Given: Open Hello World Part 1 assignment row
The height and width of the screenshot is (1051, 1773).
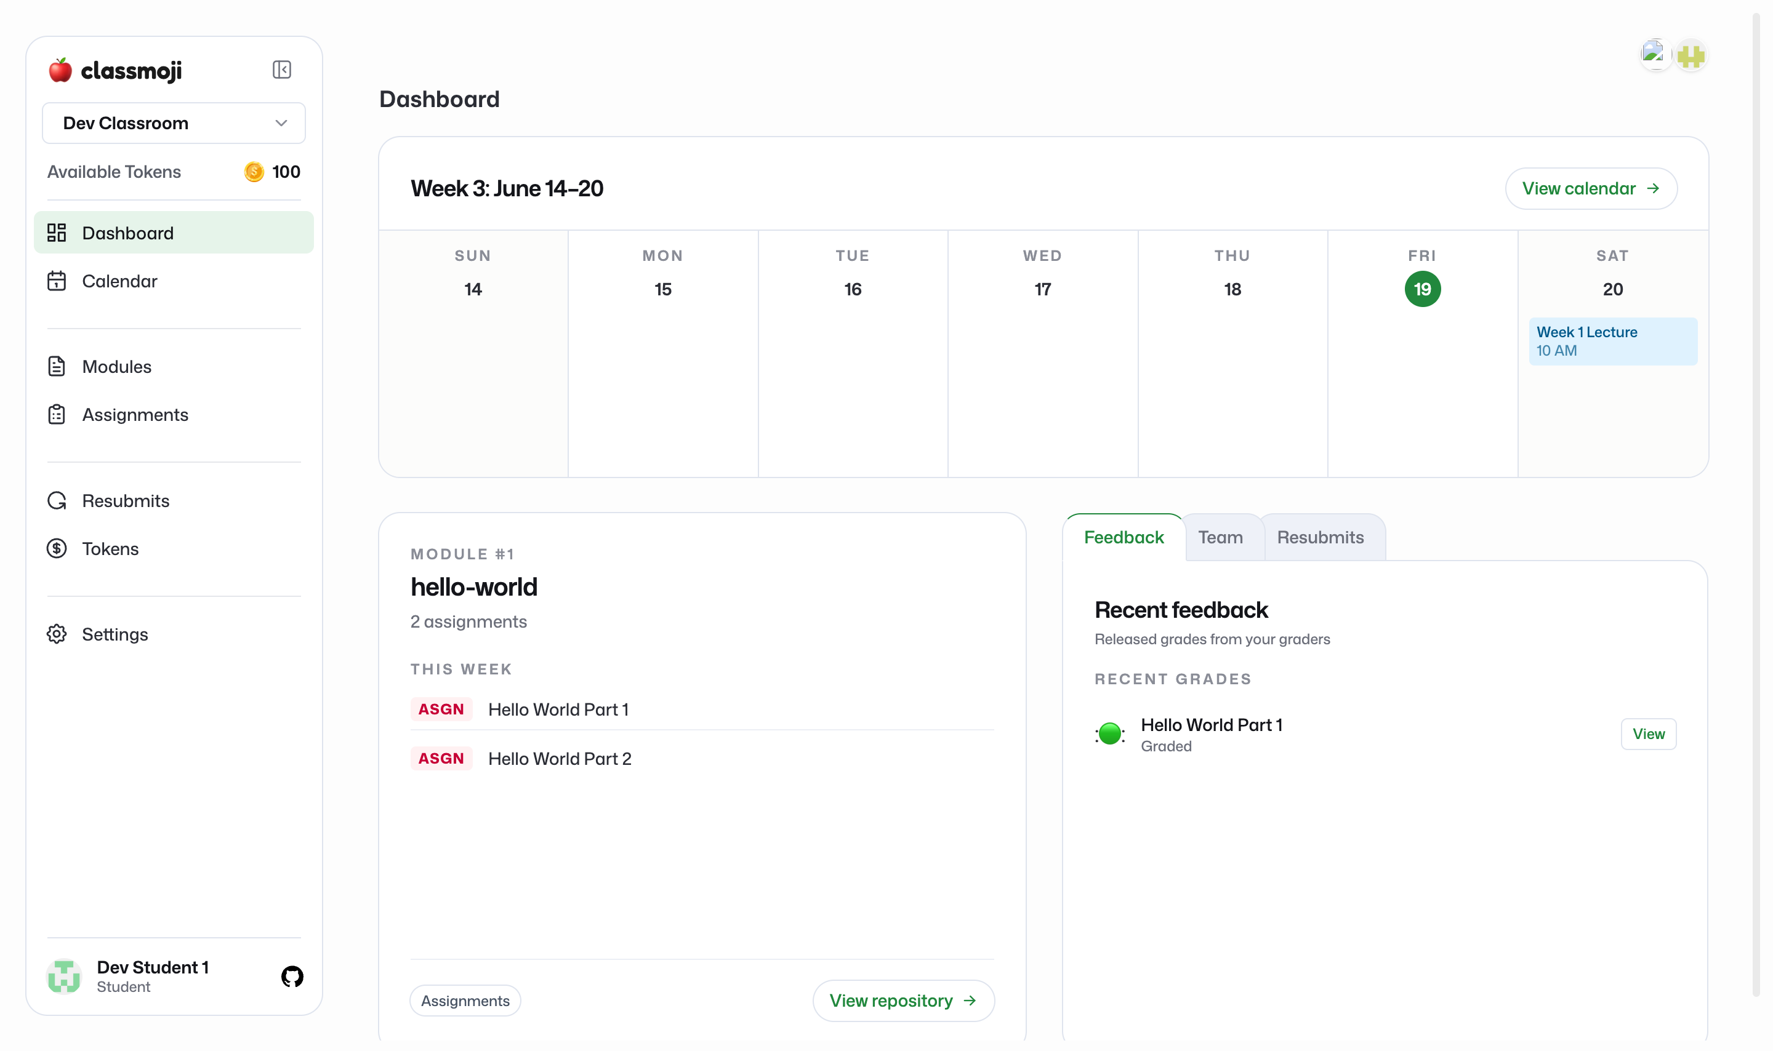Looking at the screenshot, I should point(702,709).
